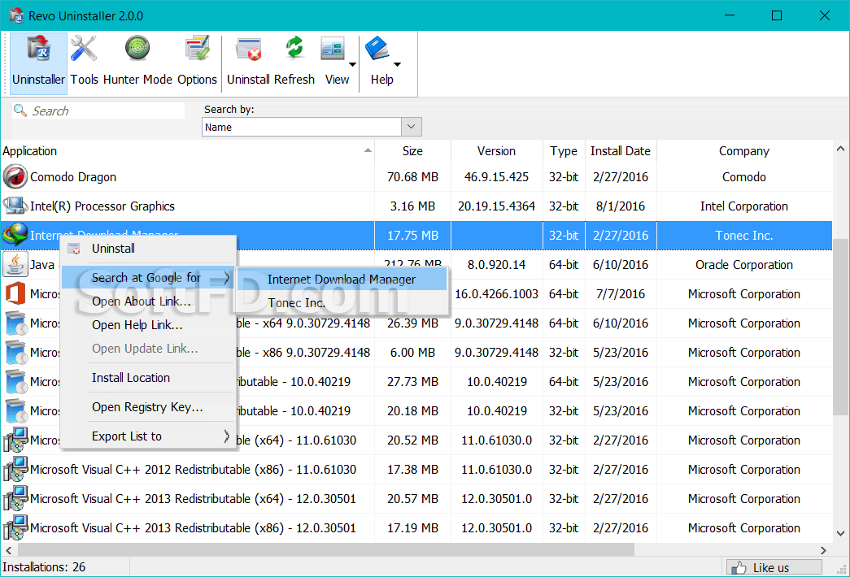Select Visual C++ 2013 Redistributable (x64) entry
The height and width of the screenshot is (577, 850).
193,499
